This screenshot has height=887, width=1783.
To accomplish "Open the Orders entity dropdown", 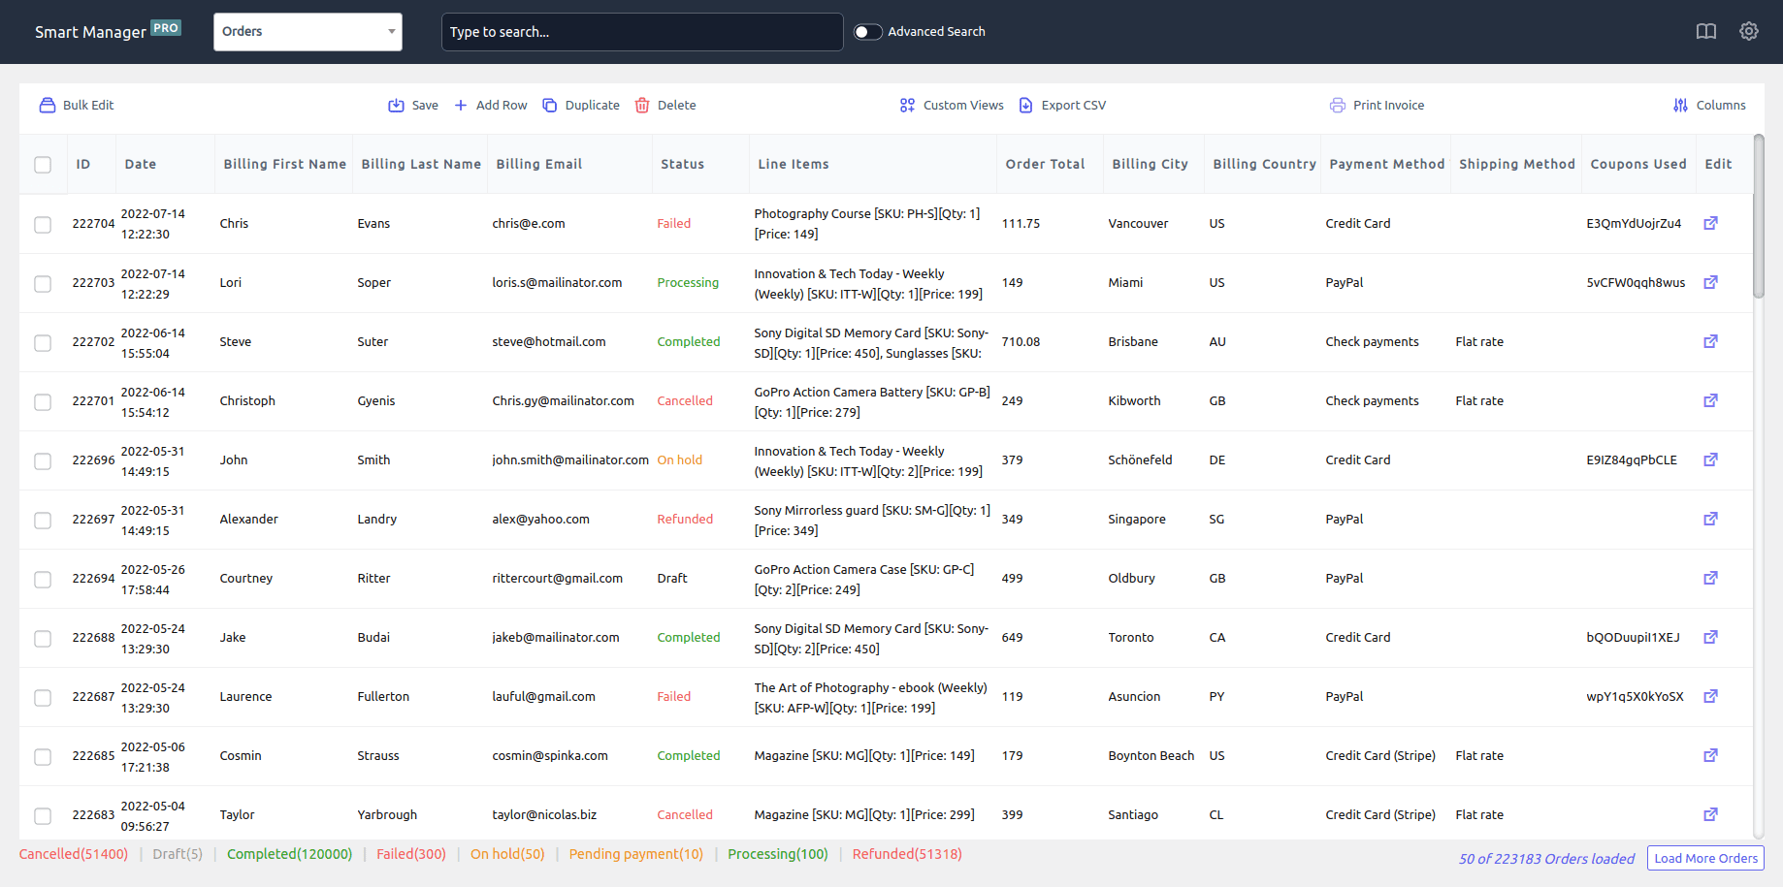I will (x=307, y=31).
